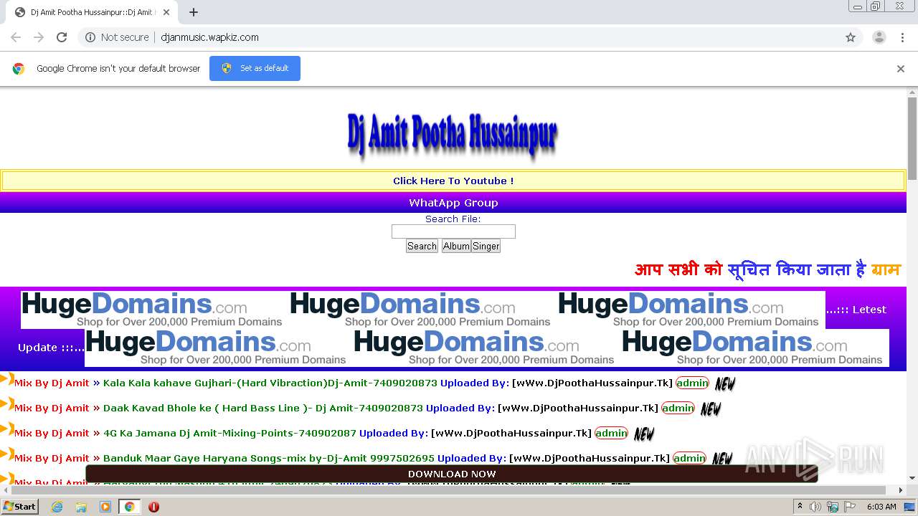Bookmark this page with the star icon

[851, 37]
